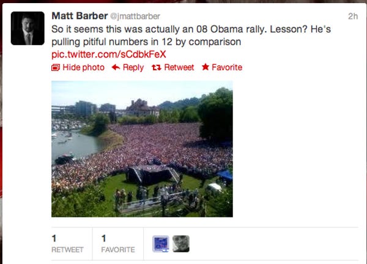The height and width of the screenshot is (264, 367).
Task: Click the Matt Barber display name
Action: coord(80,16)
